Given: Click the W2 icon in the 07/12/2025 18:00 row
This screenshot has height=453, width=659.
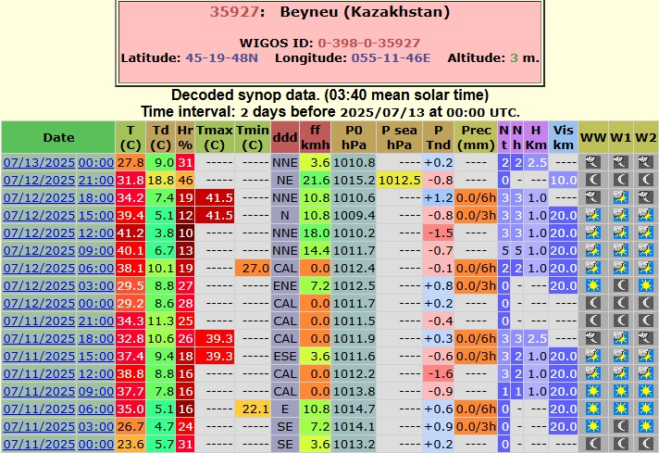Looking at the screenshot, I should pyautogui.click(x=645, y=197).
